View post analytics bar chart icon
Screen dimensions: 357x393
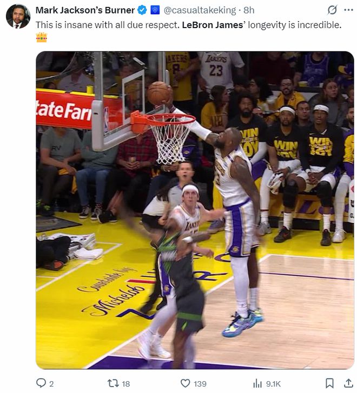click(257, 383)
